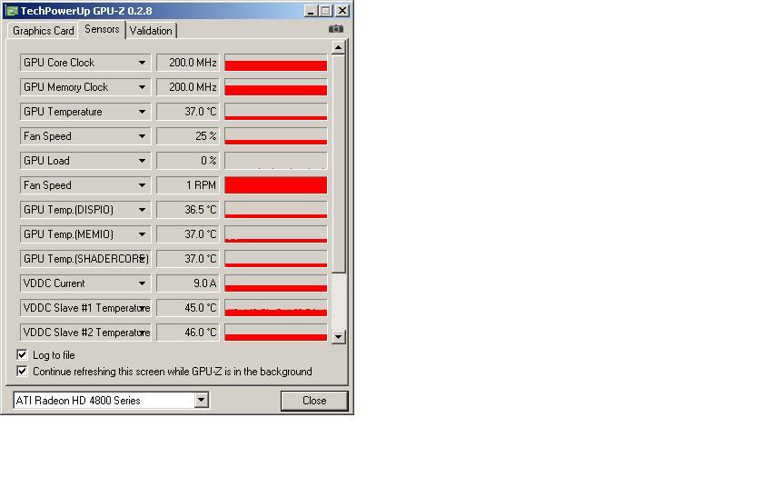Image resolution: width=763 pixels, height=477 pixels.
Task: Click the sensor list scrollbar thumb
Action: click(338, 164)
